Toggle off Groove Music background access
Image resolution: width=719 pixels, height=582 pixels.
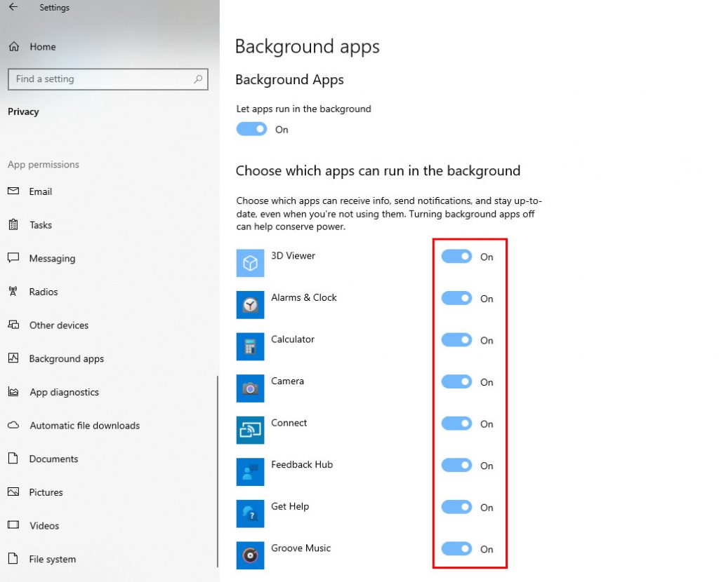click(456, 549)
